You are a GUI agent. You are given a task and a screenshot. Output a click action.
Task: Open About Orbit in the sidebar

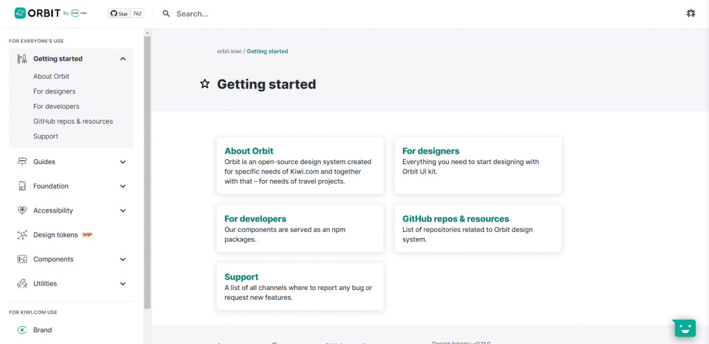tap(51, 76)
